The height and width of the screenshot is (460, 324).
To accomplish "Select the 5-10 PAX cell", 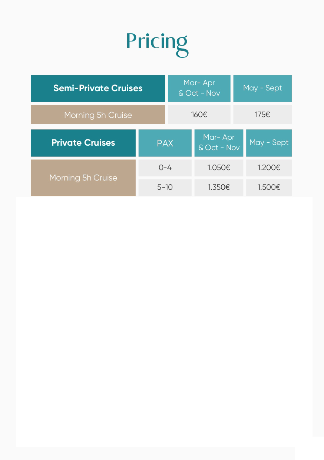I will pos(165,187).
